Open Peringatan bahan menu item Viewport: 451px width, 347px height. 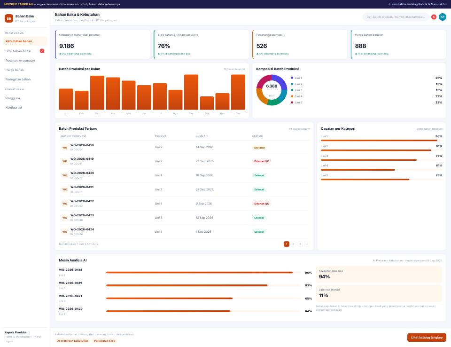(x=25, y=79)
